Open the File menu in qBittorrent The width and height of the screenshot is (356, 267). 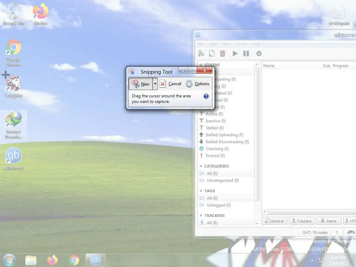(201, 44)
